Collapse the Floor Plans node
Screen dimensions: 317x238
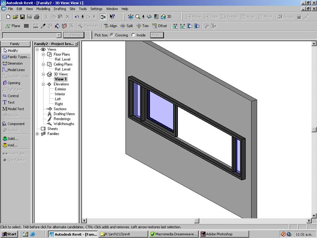[x=43, y=54]
